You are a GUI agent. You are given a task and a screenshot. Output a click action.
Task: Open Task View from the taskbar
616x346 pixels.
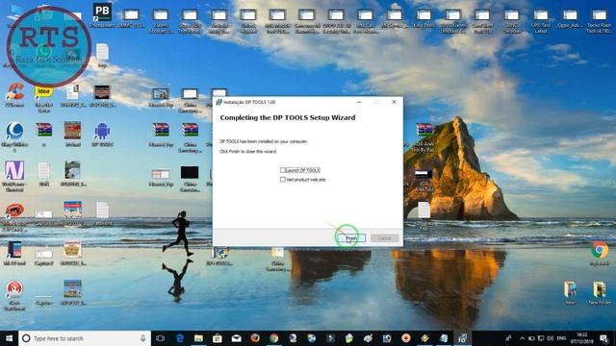tap(161, 338)
